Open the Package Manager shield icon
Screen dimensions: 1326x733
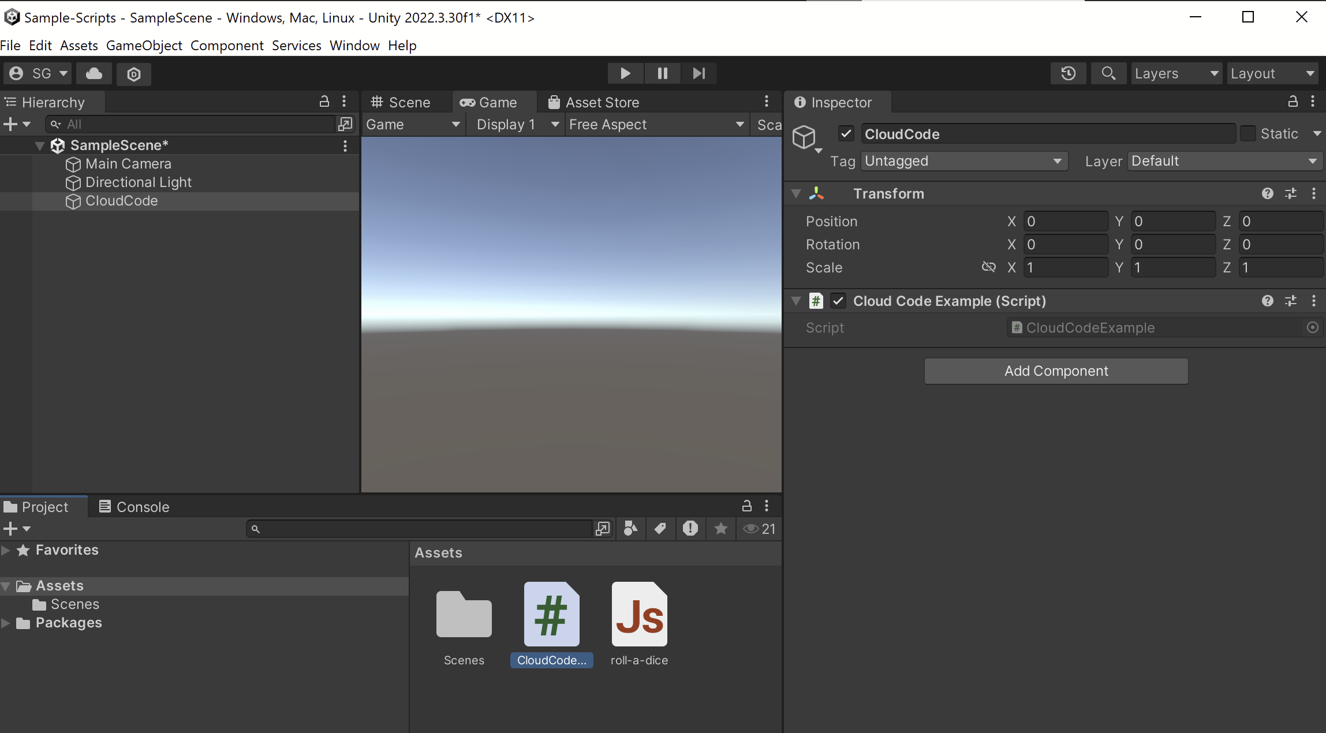tap(133, 74)
